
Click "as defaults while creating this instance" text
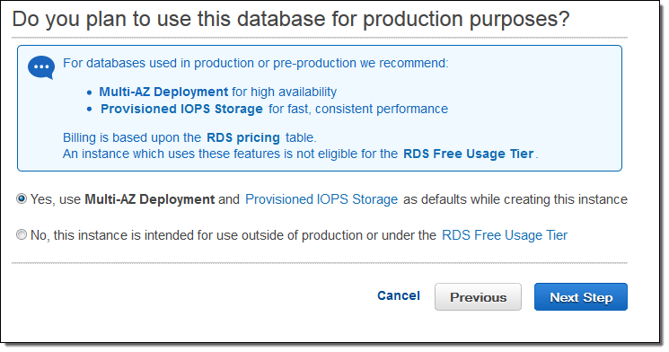pos(515,199)
